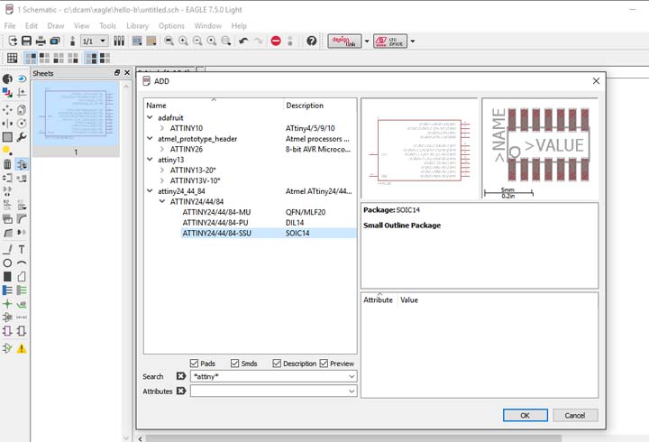Open the Help question mark icon
The image size is (649, 442).
tap(312, 41)
